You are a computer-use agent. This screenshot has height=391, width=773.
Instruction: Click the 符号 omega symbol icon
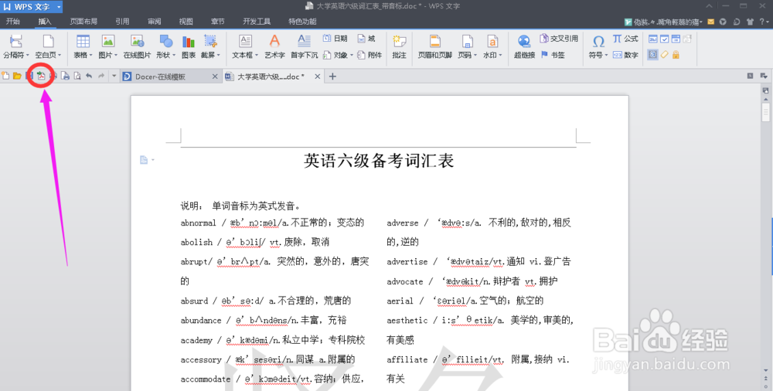point(598,41)
